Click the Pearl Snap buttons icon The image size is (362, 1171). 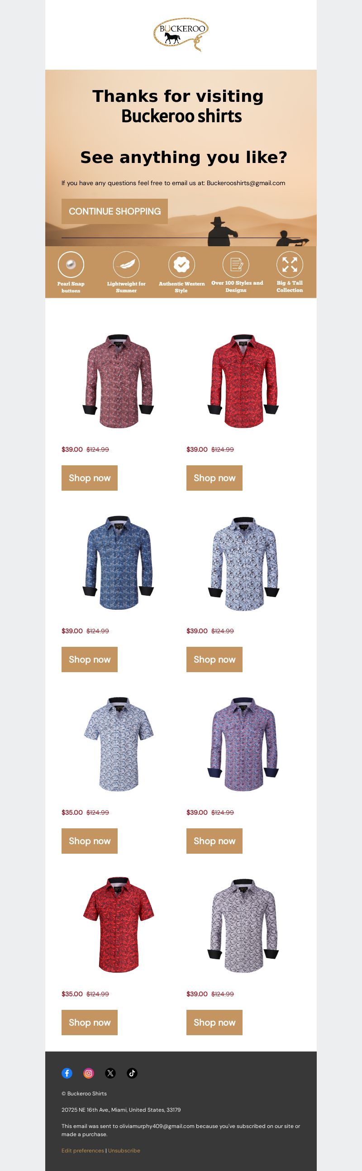[71, 264]
